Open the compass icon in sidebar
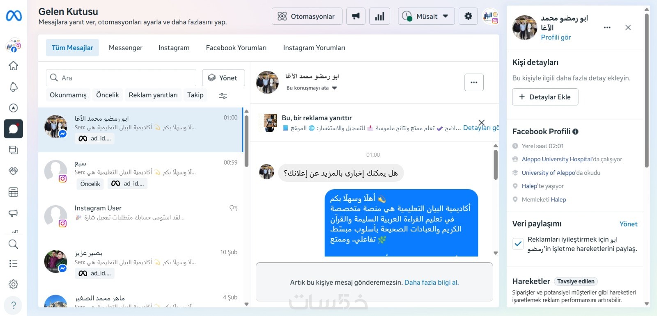The height and width of the screenshot is (316, 657). point(14,108)
